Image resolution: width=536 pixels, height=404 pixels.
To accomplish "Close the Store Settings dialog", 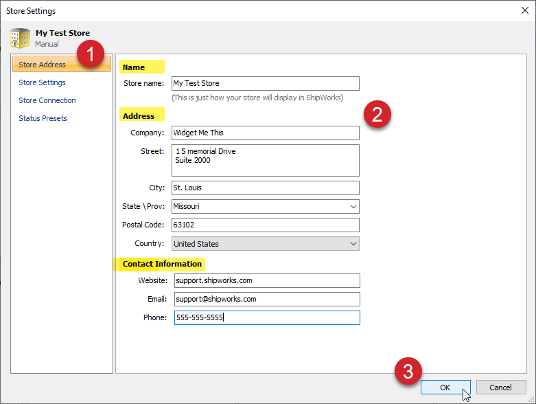I will (525, 10).
